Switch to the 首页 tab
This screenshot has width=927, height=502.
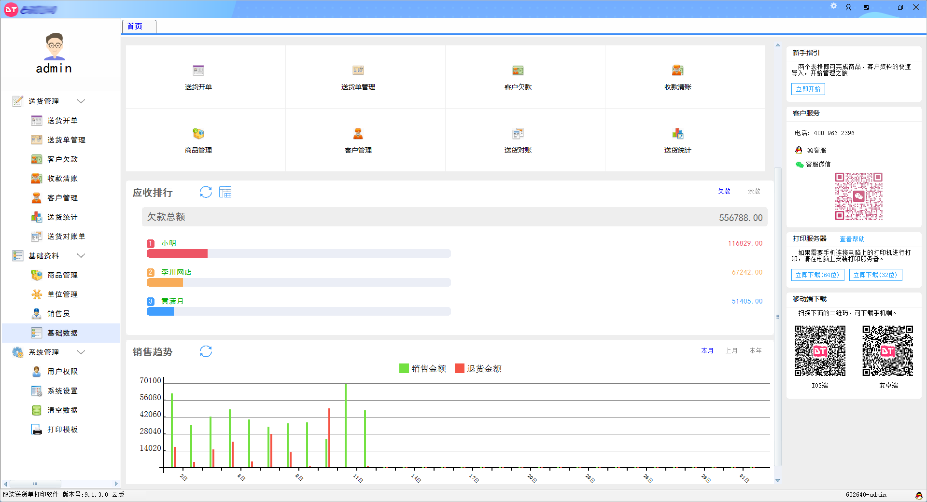pyautogui.click(x=139, y=27)
